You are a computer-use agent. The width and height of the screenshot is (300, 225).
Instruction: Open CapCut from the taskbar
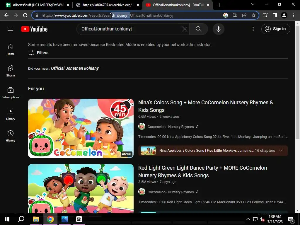point(79,219)
